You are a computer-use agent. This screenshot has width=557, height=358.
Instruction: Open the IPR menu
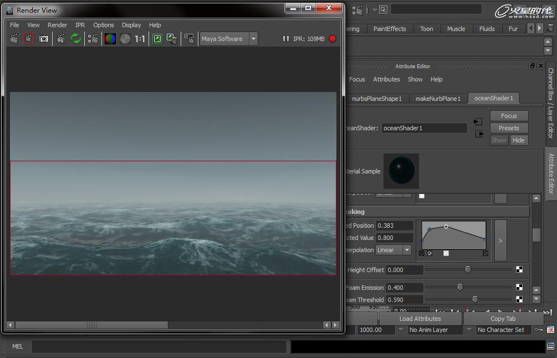coord(80,25)
